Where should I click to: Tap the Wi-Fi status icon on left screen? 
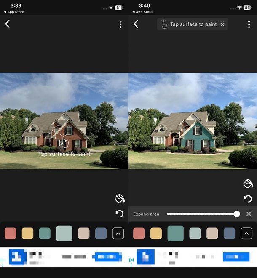click(x=111, y=8)
